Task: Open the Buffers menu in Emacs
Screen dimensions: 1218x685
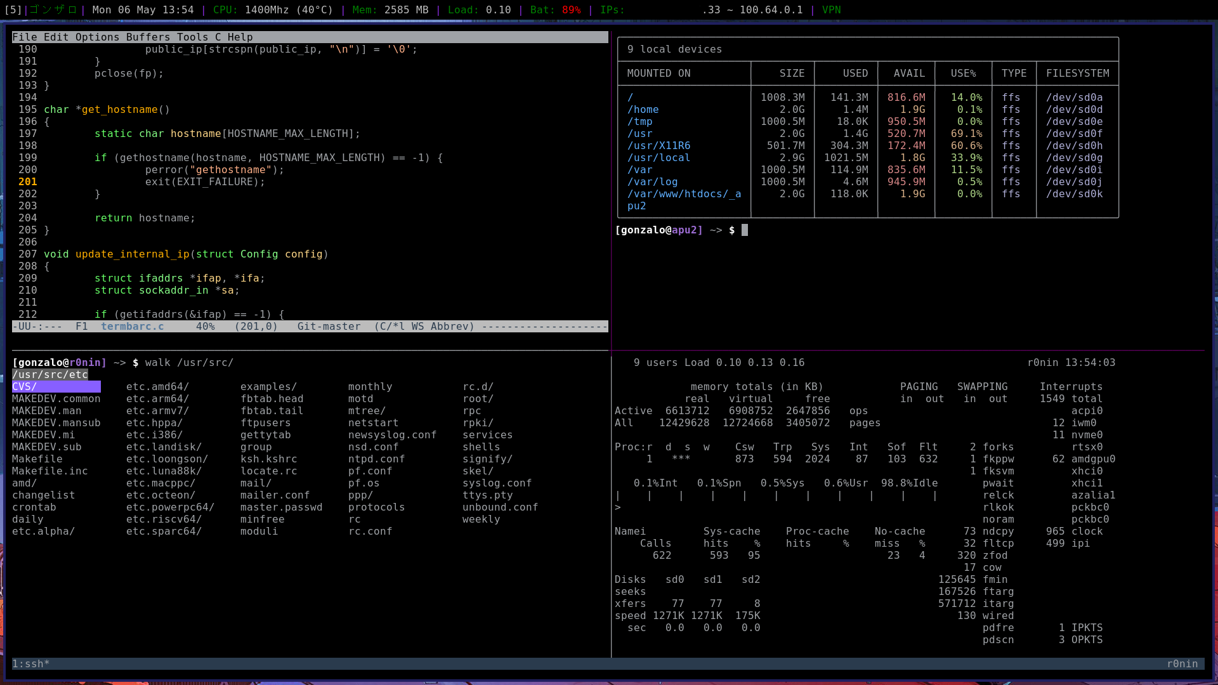Action: pos(148,37)
